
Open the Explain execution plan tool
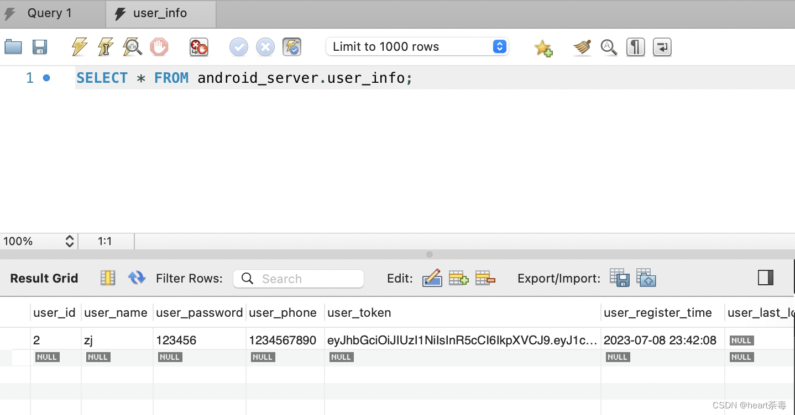(x=132, y=47)
